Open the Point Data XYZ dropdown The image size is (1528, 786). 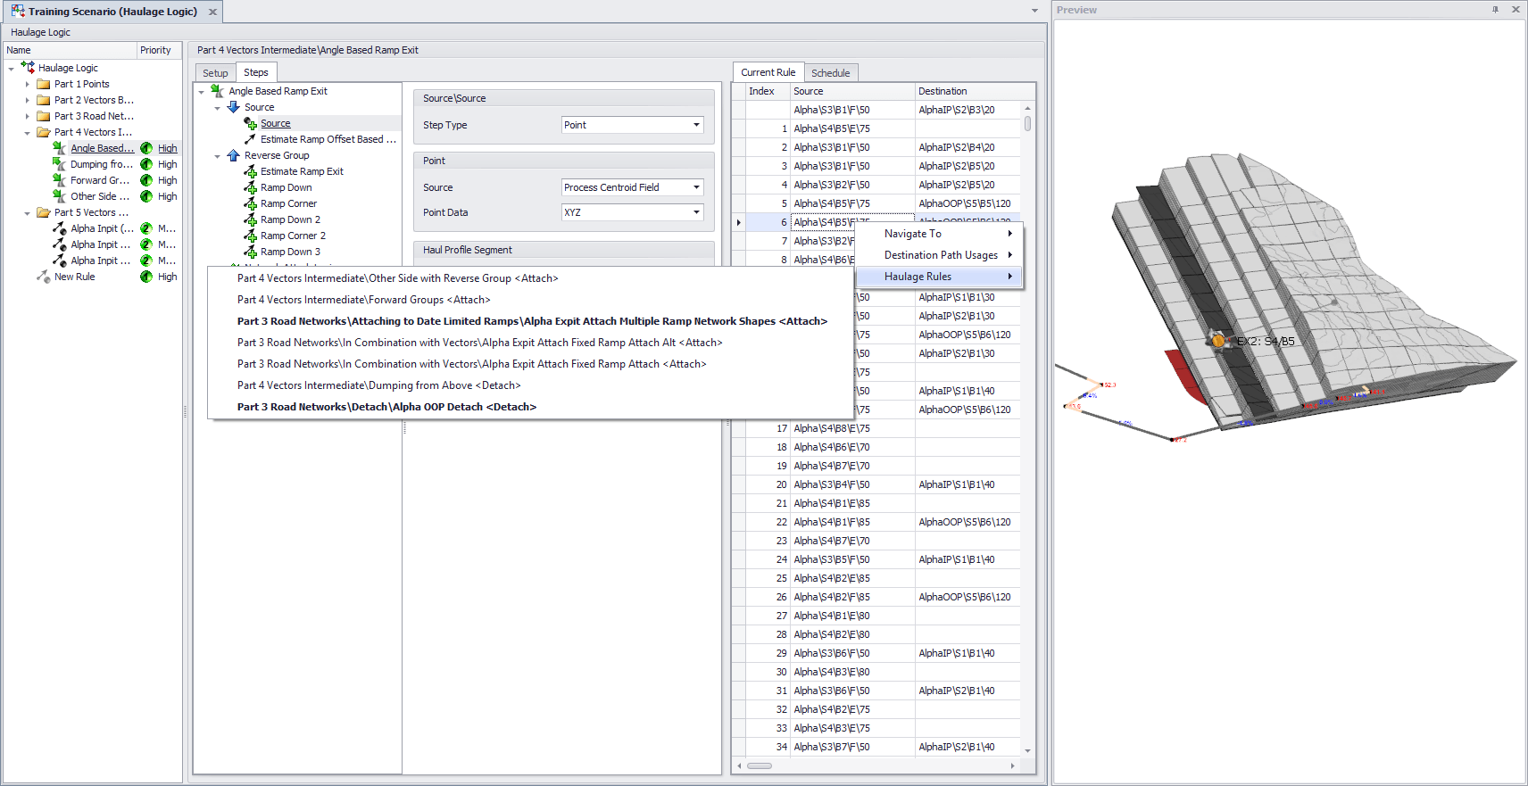[696, 213]
